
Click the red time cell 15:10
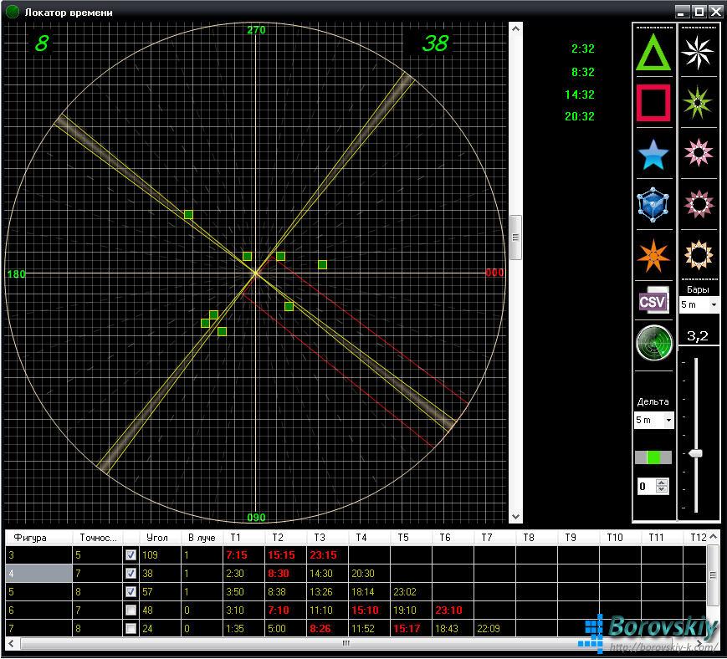pos(369,610)
